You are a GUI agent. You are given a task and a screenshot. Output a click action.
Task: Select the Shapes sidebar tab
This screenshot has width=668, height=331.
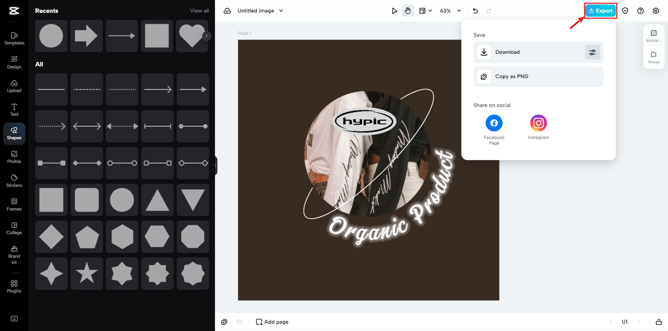[14, 133]
